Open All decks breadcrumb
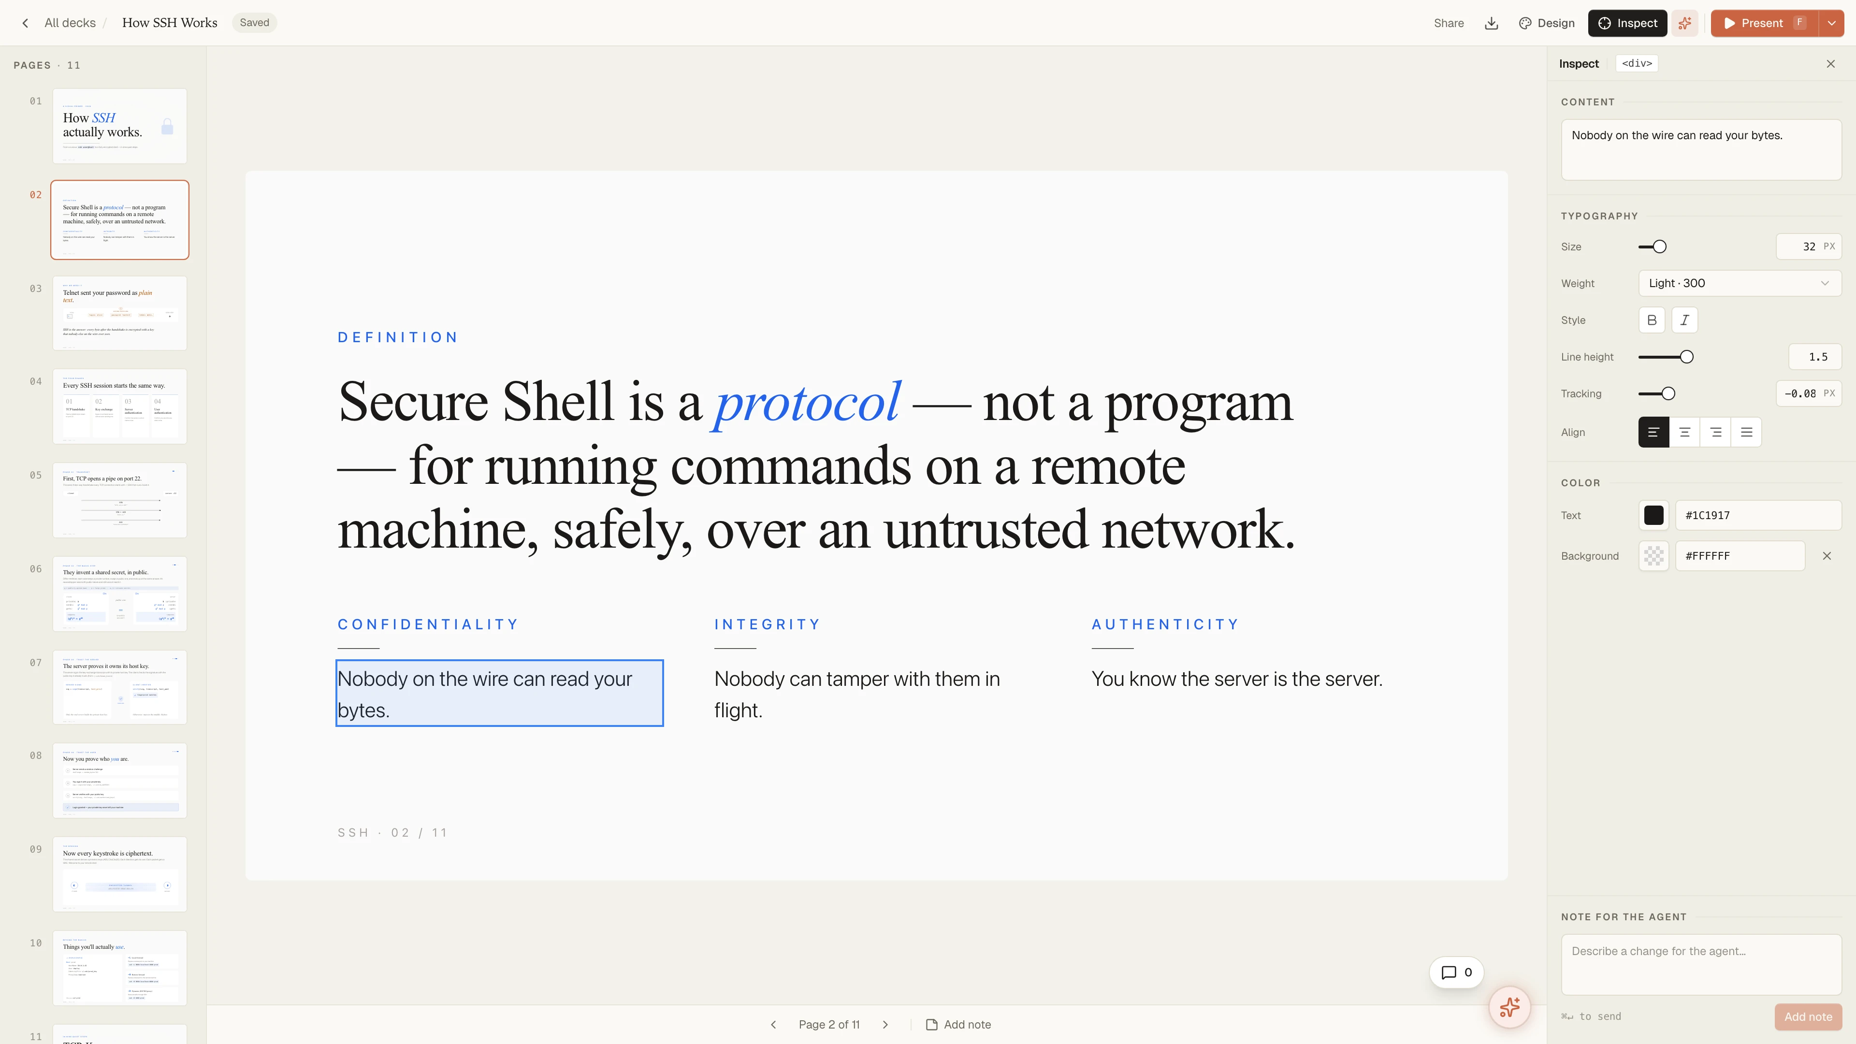The width and height of the screenshot is (1856, 1044). (x=70, y=23)
